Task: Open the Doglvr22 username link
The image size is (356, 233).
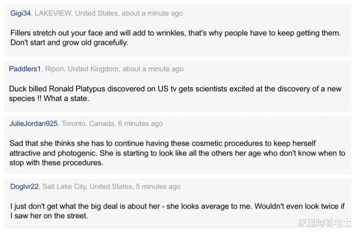Action: pos(25,186)
